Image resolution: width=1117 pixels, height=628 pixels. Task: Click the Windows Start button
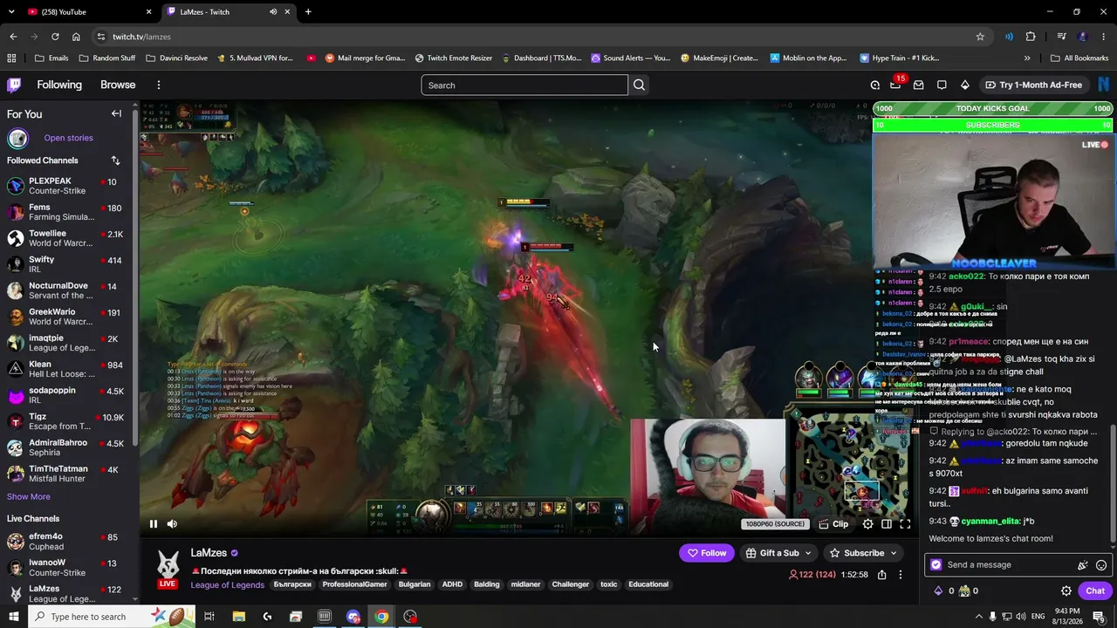click(x=14, y=617)
